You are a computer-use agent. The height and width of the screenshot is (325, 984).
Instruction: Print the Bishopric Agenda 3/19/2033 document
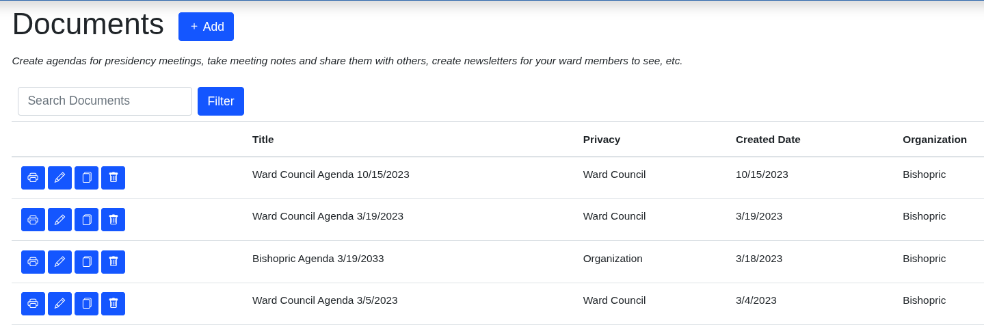33,262
